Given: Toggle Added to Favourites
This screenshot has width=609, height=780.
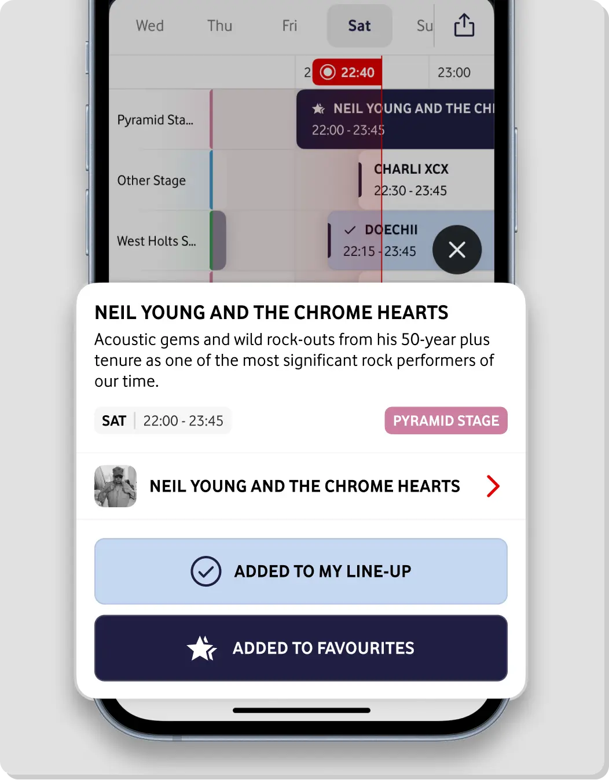Looking at the screenshot, I should coord(301,648).
